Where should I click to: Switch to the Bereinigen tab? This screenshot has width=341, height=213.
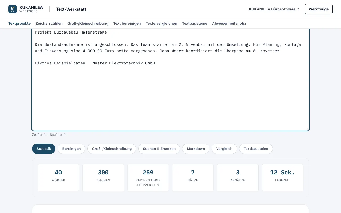(x=71, y=149)
